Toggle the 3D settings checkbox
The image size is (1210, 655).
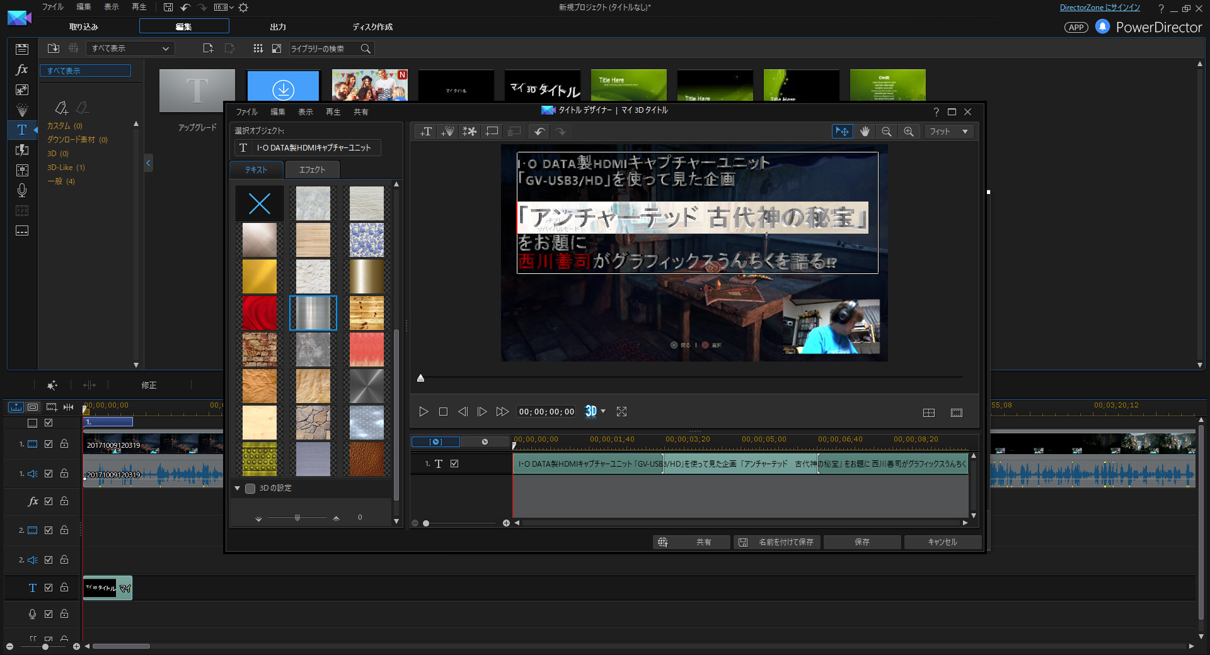pyautogui.click(x=250, y=488)
